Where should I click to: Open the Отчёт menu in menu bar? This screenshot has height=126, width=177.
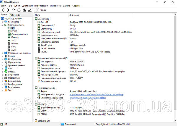click(x=17, y=6)
